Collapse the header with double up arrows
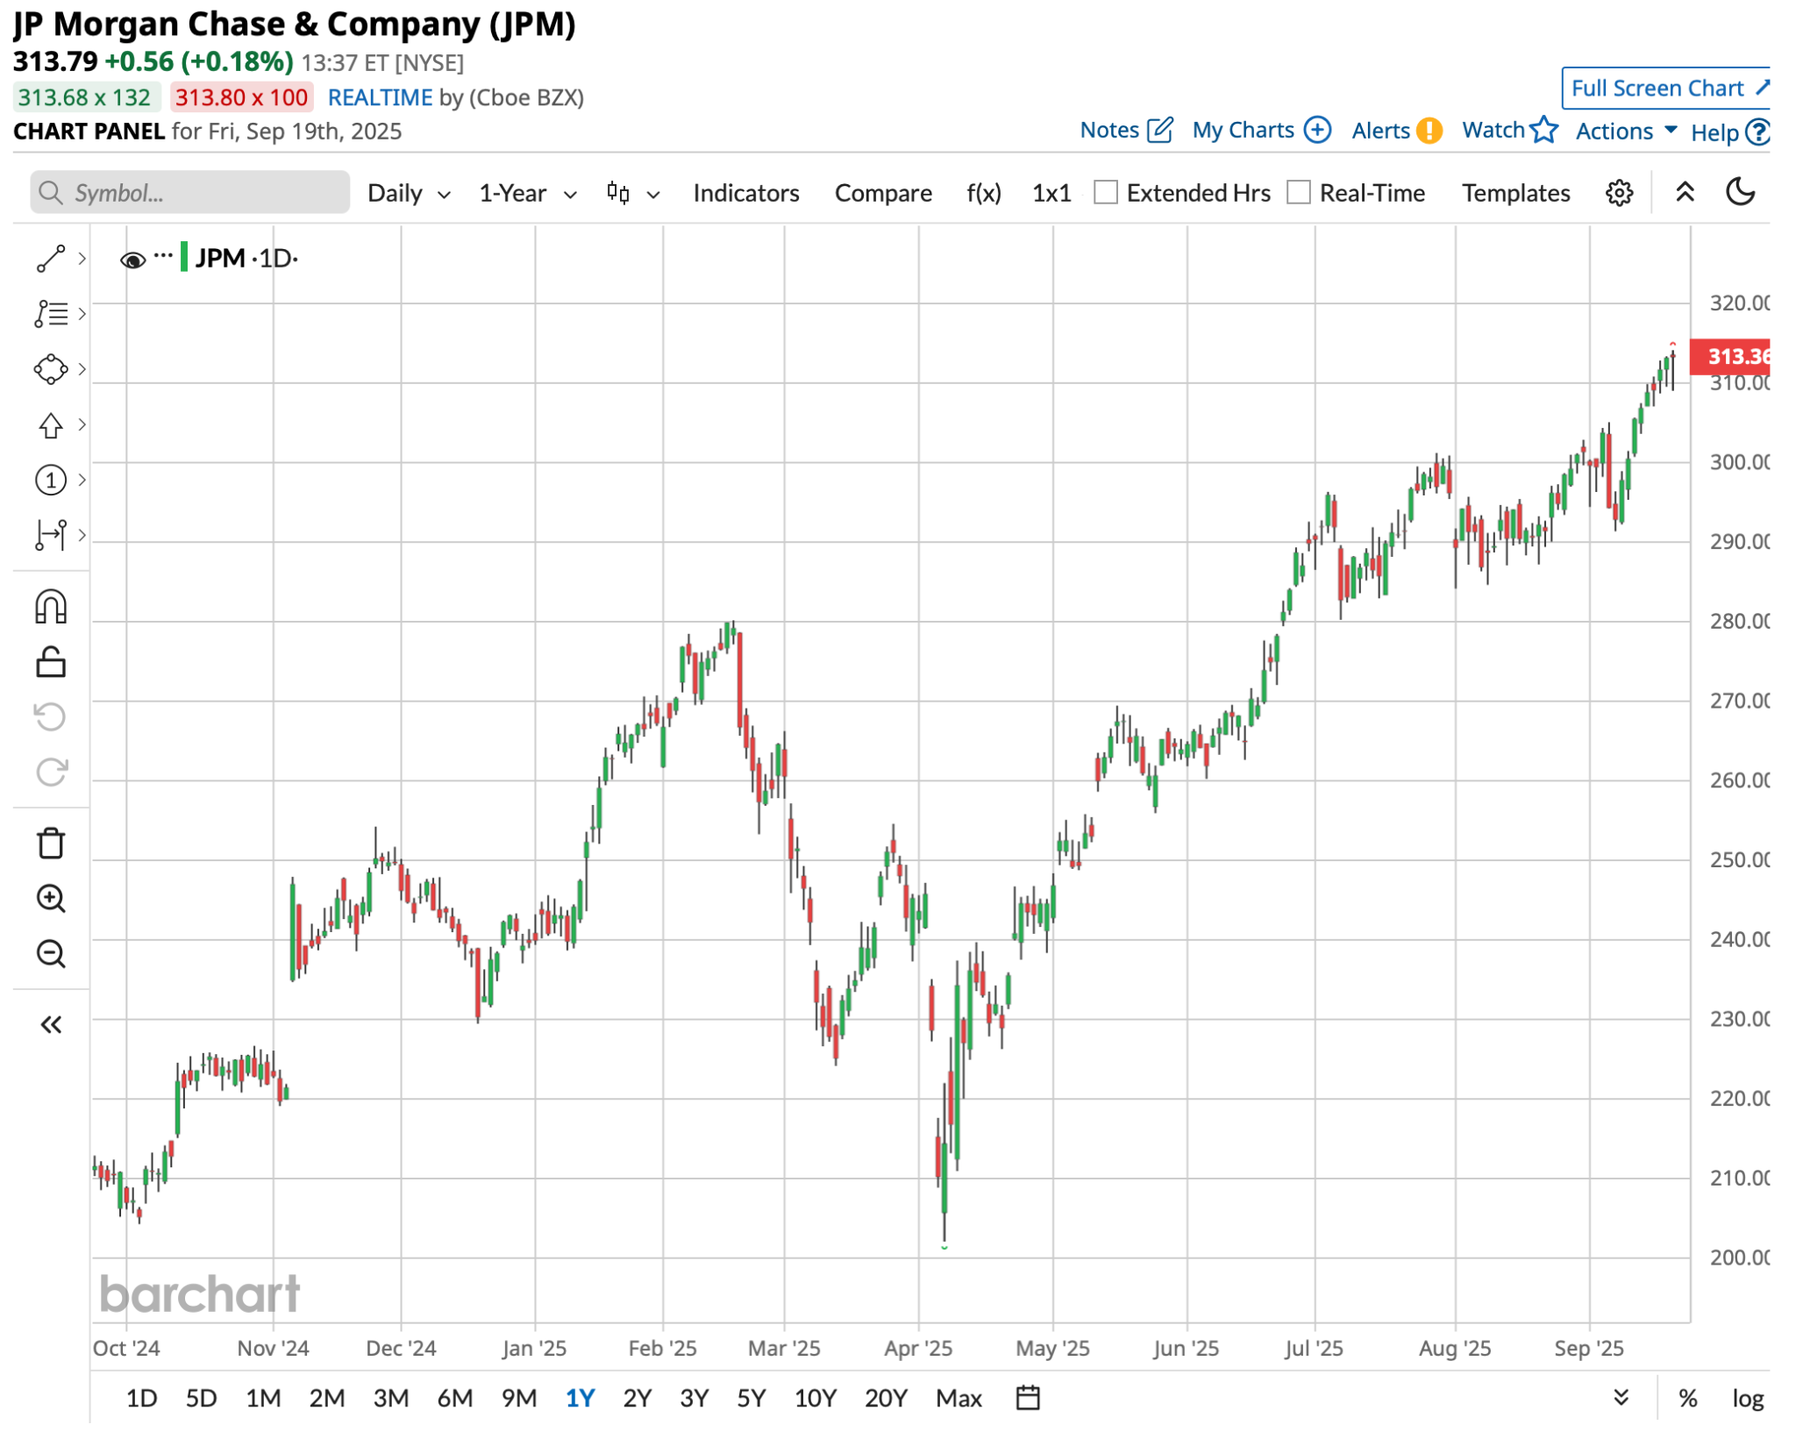 click(x=1685, y=192)
